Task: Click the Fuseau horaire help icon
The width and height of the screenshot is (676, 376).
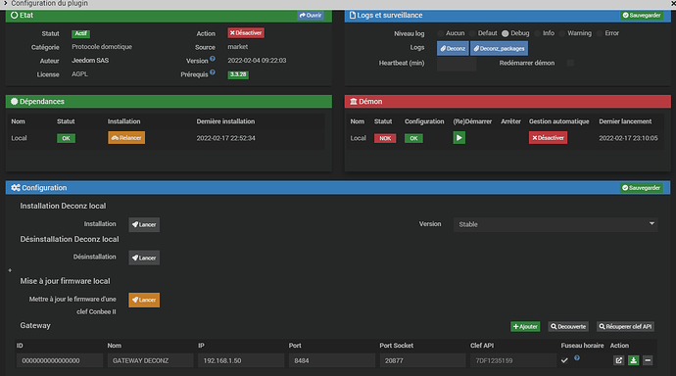Action: pos(577,358)
